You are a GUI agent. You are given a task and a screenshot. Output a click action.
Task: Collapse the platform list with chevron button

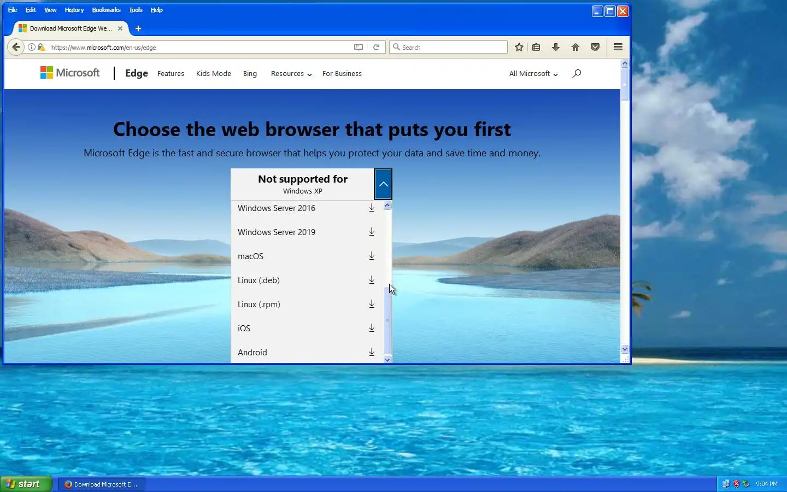click(x=383, y=184)
